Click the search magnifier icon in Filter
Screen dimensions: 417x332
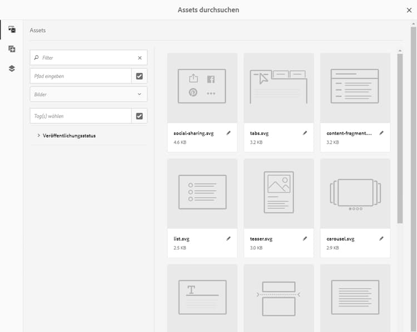click(37, 58)
